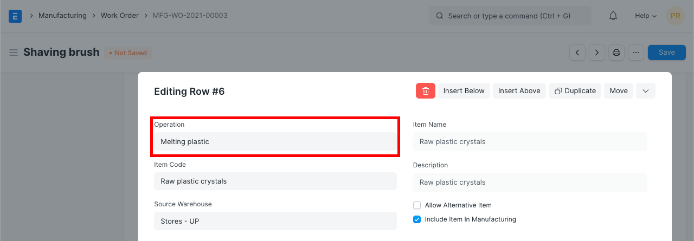Duplicate the current row
Viewport: 694px width, 241px height.
point(575,91)
